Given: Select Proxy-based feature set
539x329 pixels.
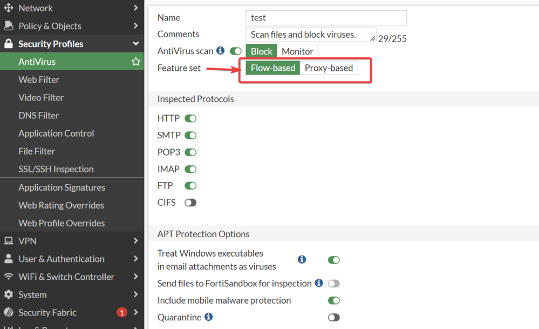Looking at the screenshot, I should click(x=329, y=68).
